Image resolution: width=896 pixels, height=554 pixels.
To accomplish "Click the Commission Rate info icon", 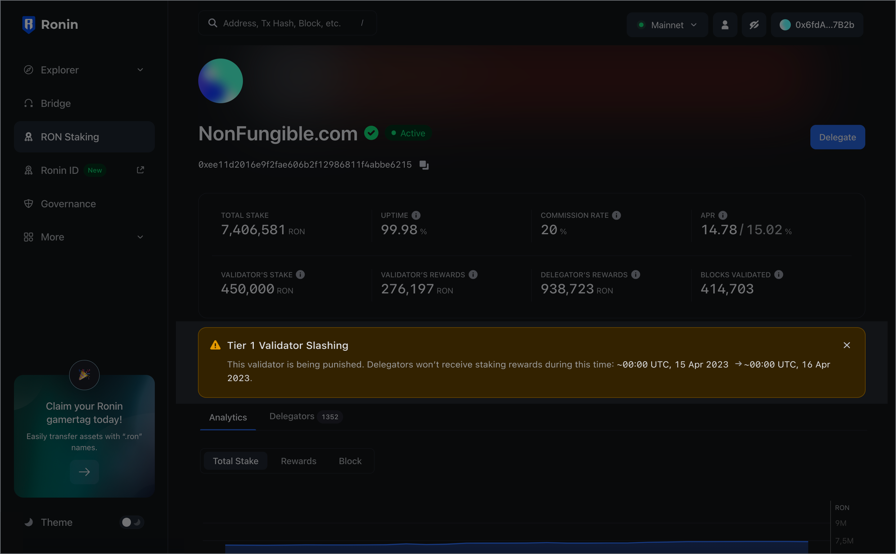I will pos(616,215).
